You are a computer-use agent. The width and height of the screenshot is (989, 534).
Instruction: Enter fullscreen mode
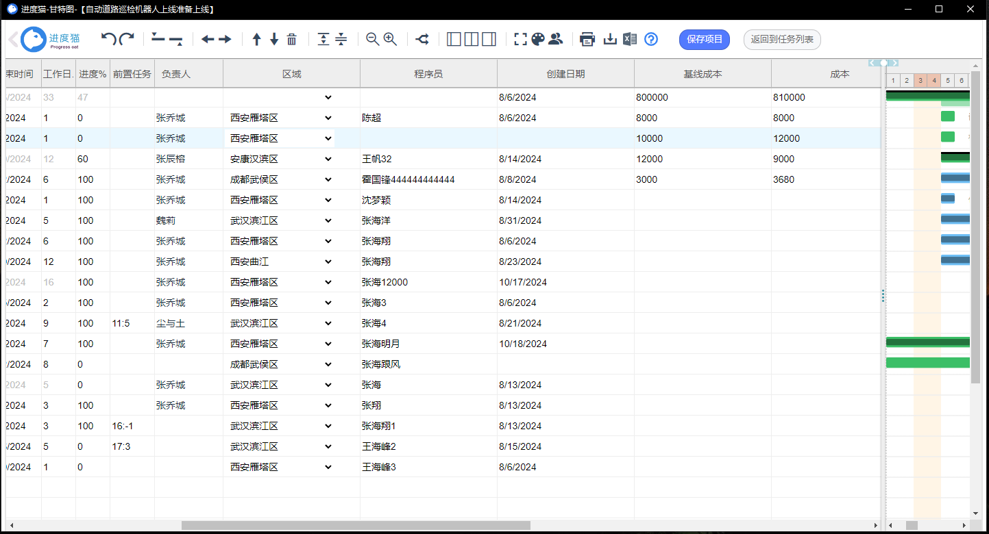tap(521, 40)
